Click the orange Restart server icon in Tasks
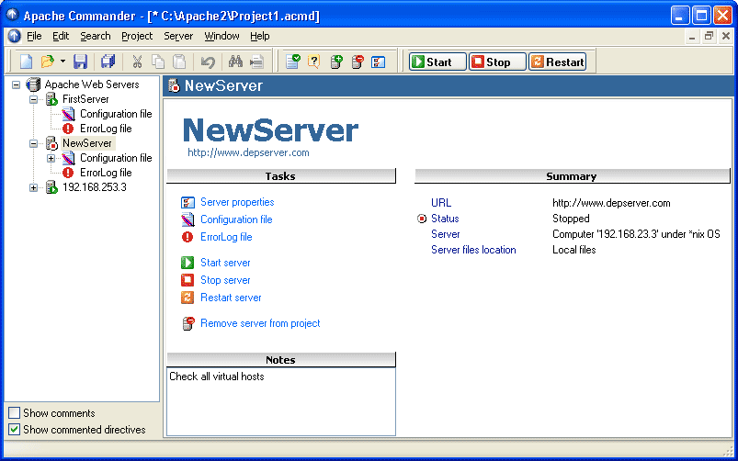Image resolution: width=738 pixels, height=461 pixels. [x=187, y=298]
